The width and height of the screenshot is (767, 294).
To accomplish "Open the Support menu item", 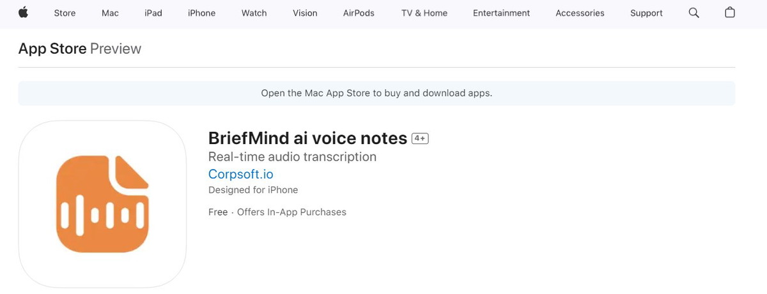I will point(646,13).
